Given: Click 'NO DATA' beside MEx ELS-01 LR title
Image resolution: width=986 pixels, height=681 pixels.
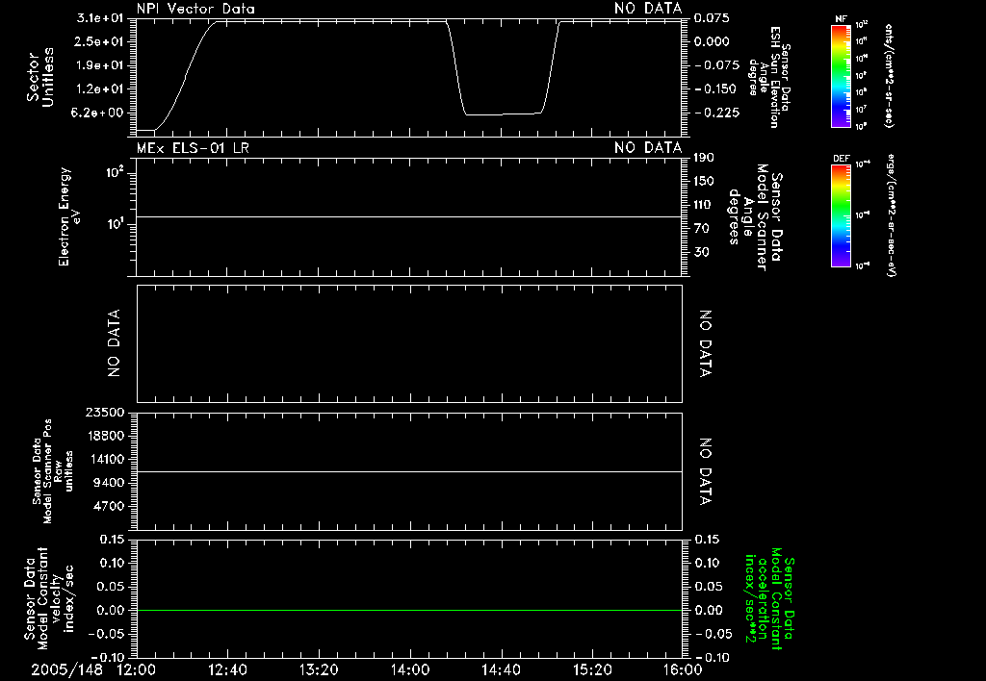Looking at the screenshot, I should tap(648, 148).
